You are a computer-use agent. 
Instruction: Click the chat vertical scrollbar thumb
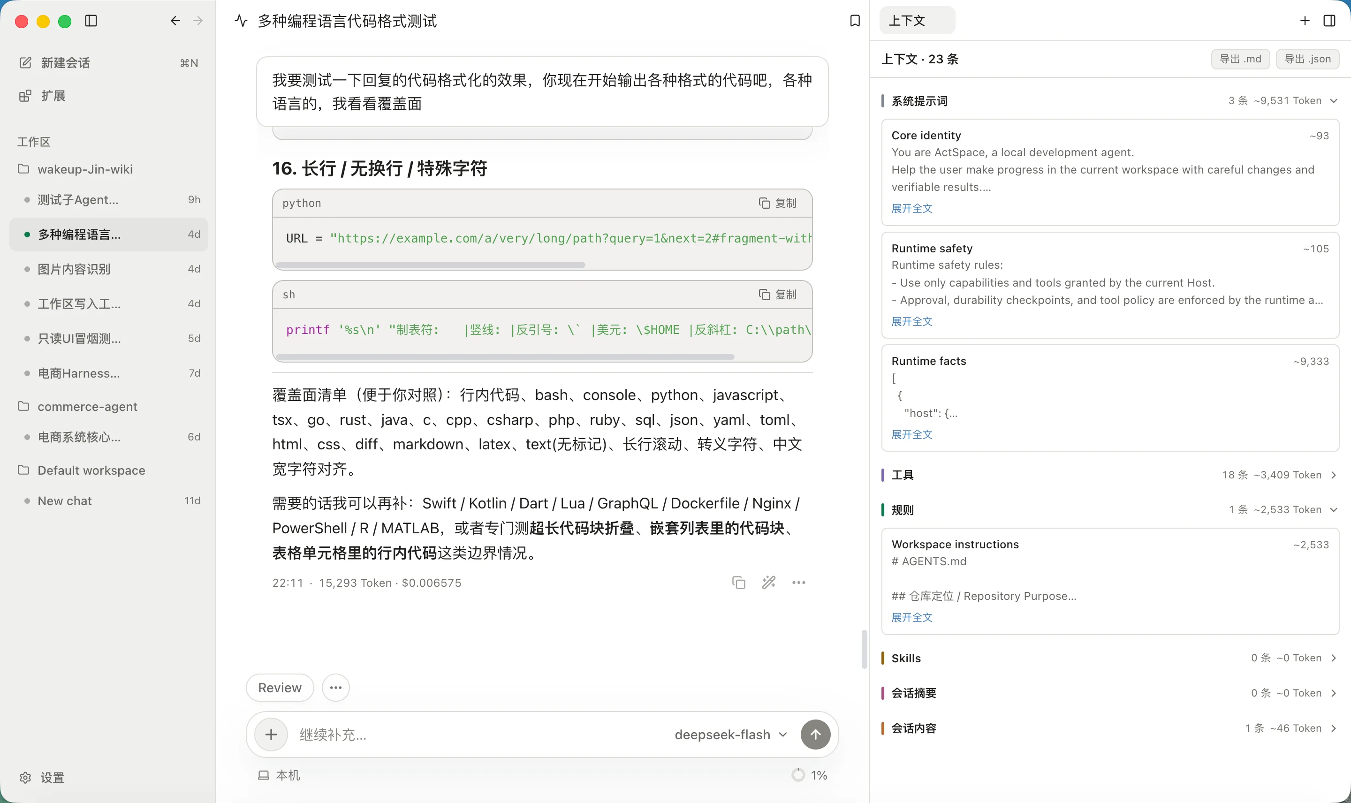[864, 649]
